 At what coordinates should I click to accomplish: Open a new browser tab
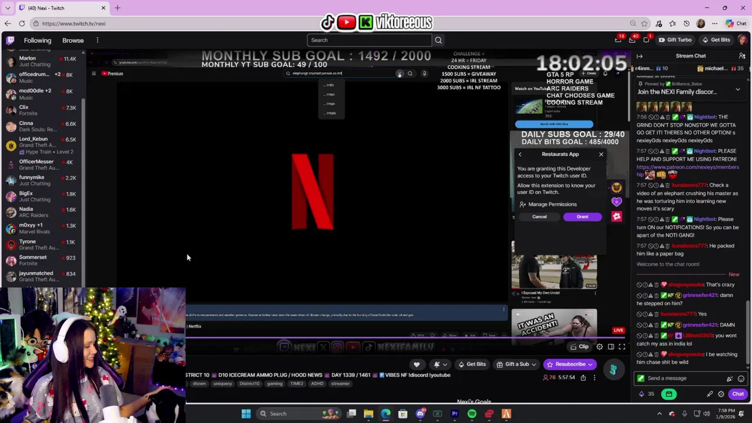(117, 8)
